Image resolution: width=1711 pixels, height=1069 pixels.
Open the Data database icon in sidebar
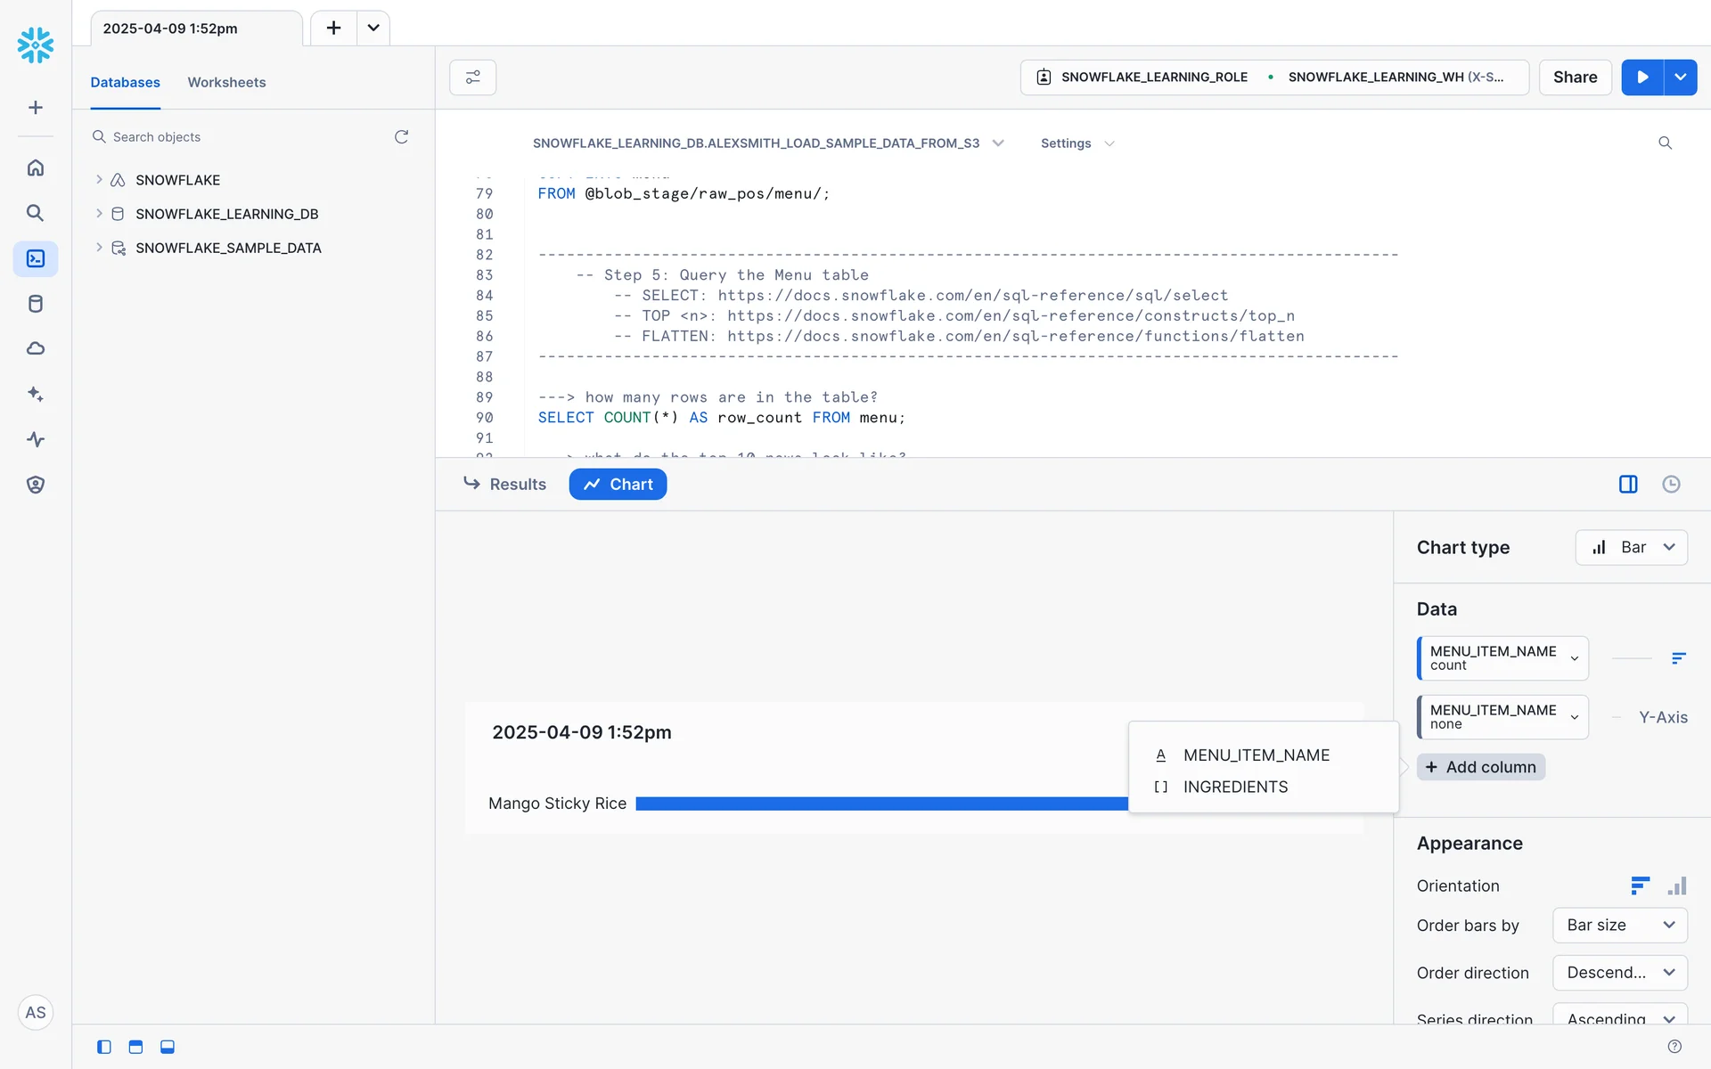[x=36, y=304]
